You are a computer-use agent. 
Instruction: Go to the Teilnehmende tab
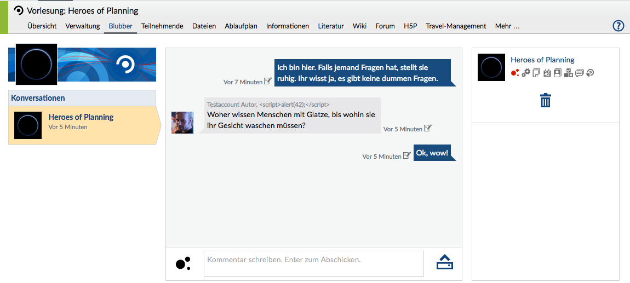[162, 26]
